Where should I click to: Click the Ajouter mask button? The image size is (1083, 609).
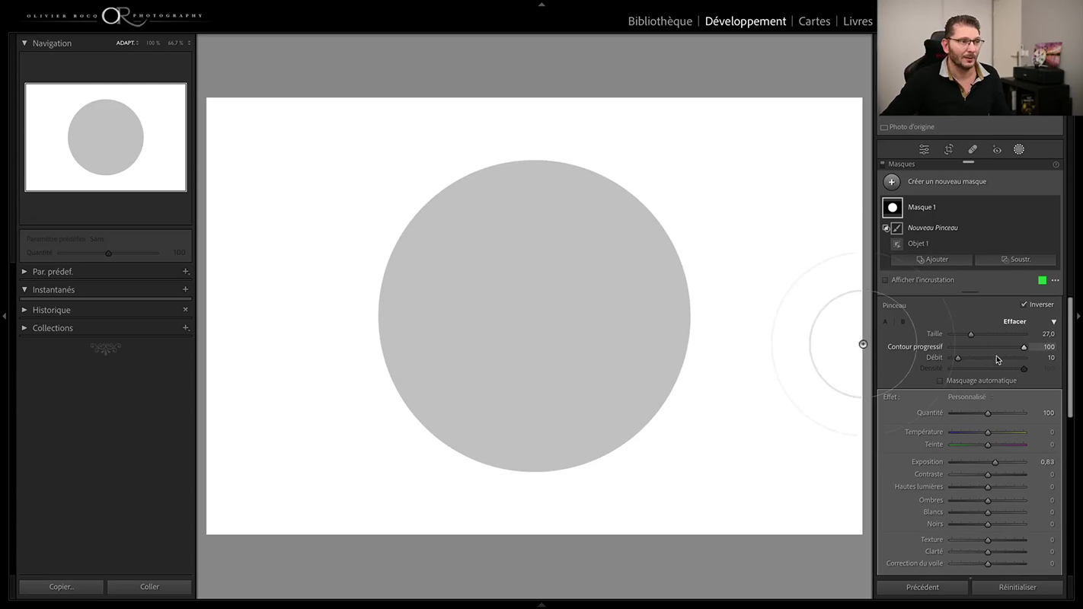click(x=931, y=260)
